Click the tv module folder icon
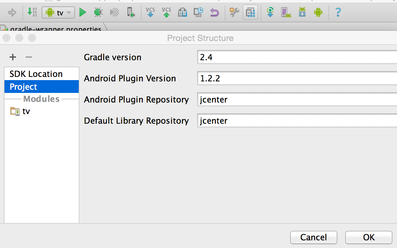This screenshot has width=397, height=248. tap(15, 111)
